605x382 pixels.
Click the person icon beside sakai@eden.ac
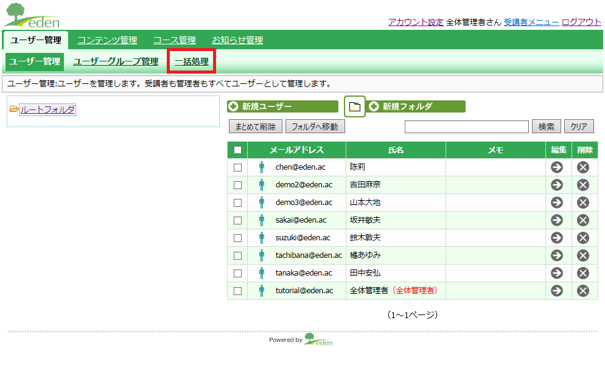(x=262, y=220)
